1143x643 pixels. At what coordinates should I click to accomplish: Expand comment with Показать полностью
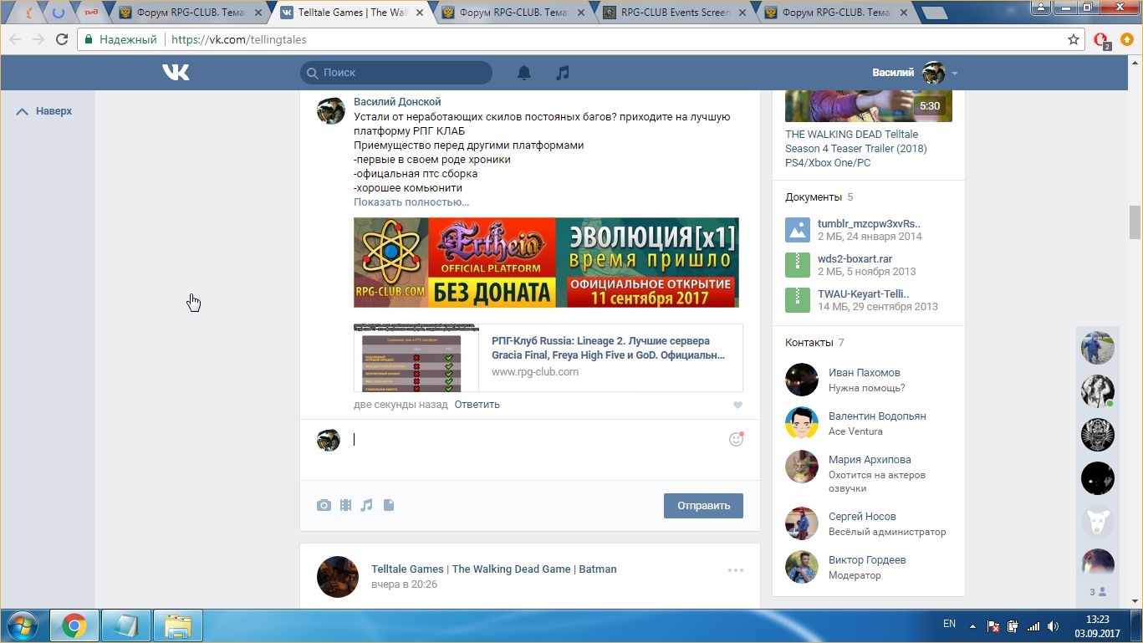pos(411,202)
